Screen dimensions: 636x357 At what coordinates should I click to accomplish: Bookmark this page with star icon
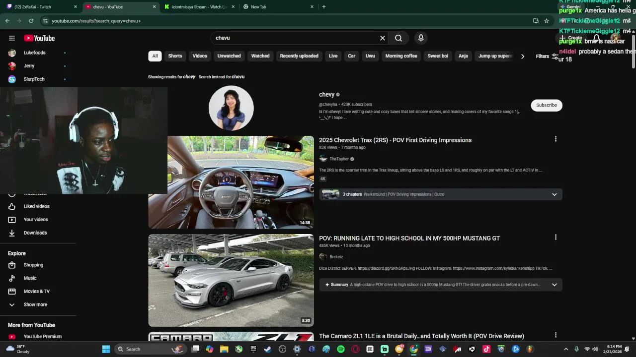point(547,21)
